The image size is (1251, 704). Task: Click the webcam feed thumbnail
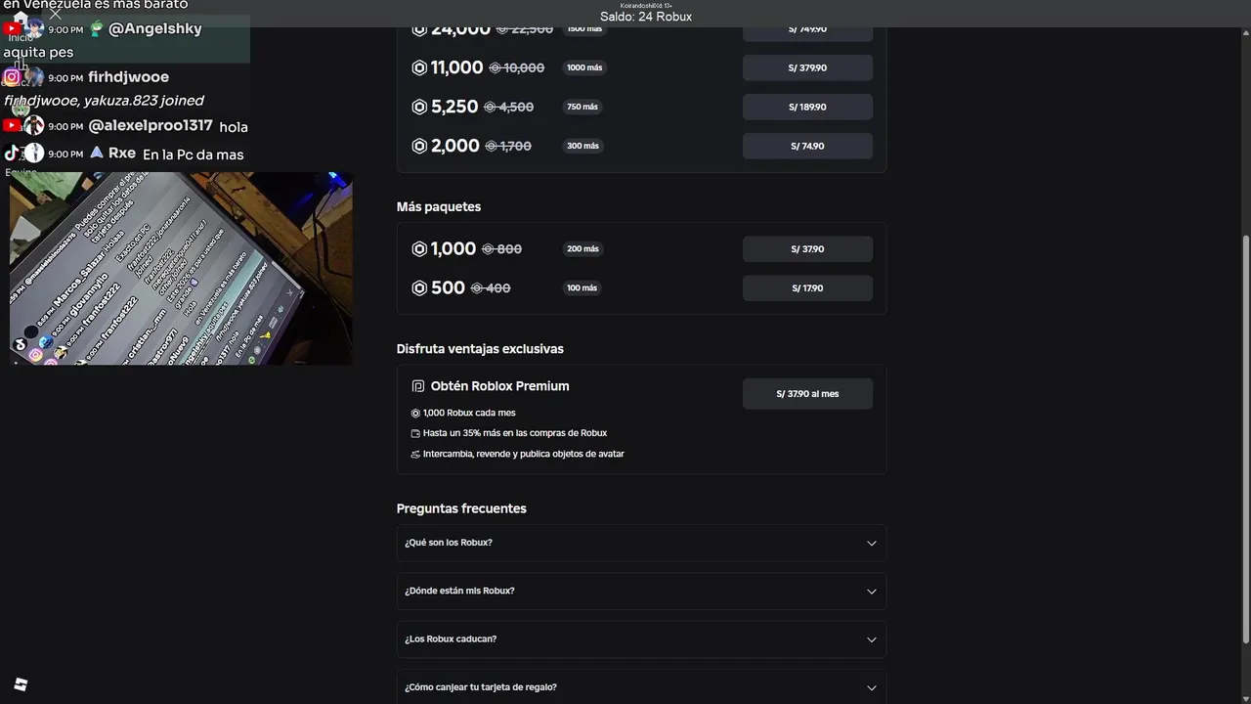181,269
